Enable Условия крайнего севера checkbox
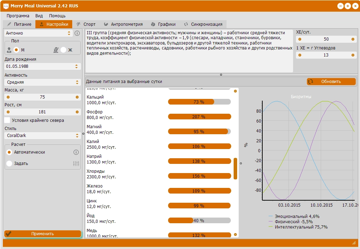This screenshot has width=360, height=249. click(7, 120)
